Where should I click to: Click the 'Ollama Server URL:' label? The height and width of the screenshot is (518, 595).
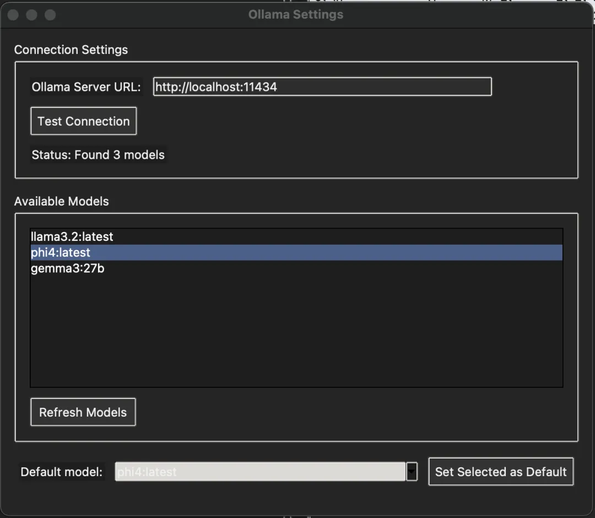86,87
